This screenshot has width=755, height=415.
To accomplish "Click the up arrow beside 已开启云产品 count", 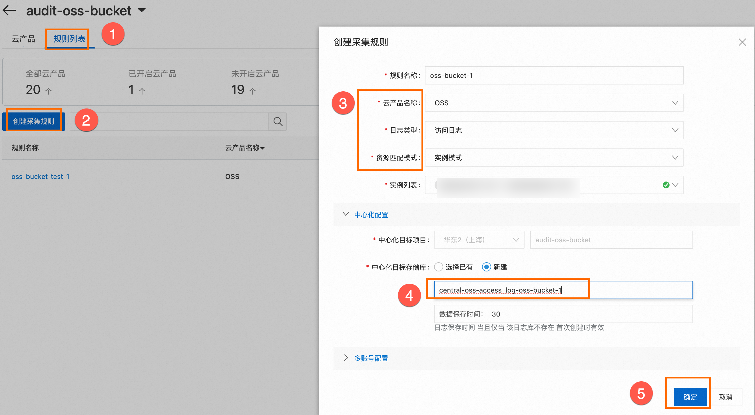I will tap(142, 91).
